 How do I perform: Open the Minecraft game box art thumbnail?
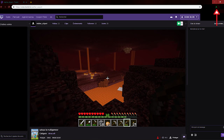[35, 134]
